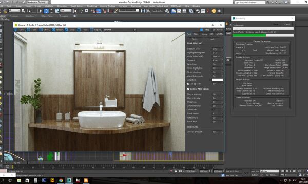
Task: Open the named selection sets dropdown
Action: point(129,10)
